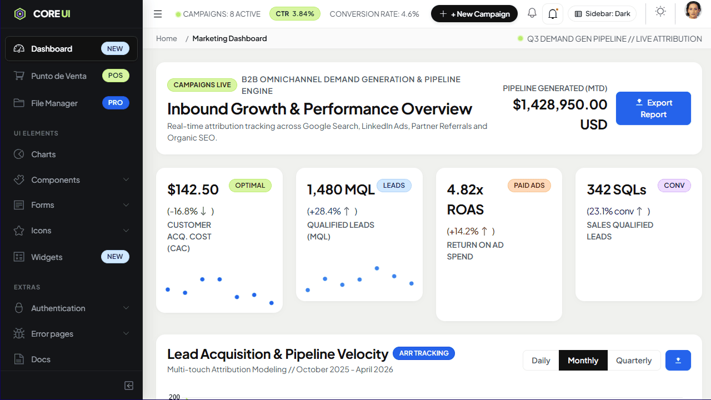Download chart with blue icon button
711x400 pixels.
tap(678, 361)
